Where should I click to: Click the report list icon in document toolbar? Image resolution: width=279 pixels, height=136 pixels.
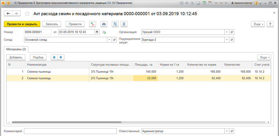(x=124, y=24)
